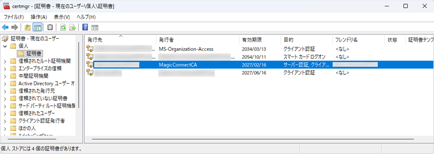The height and width of the screenshot is (154, 434).
Task: Expand the ほかの人 node
Action: [x=5, y=128]
